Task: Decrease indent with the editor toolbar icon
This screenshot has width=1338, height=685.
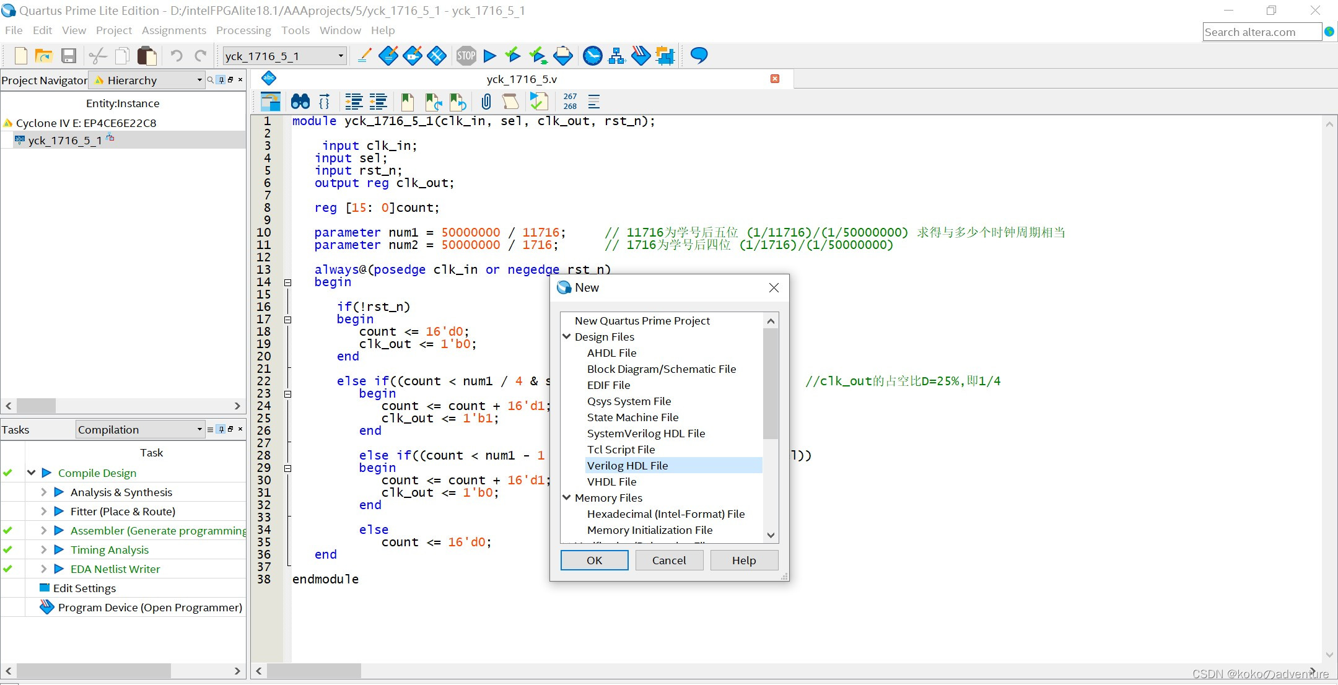Action: click(378, 102)
